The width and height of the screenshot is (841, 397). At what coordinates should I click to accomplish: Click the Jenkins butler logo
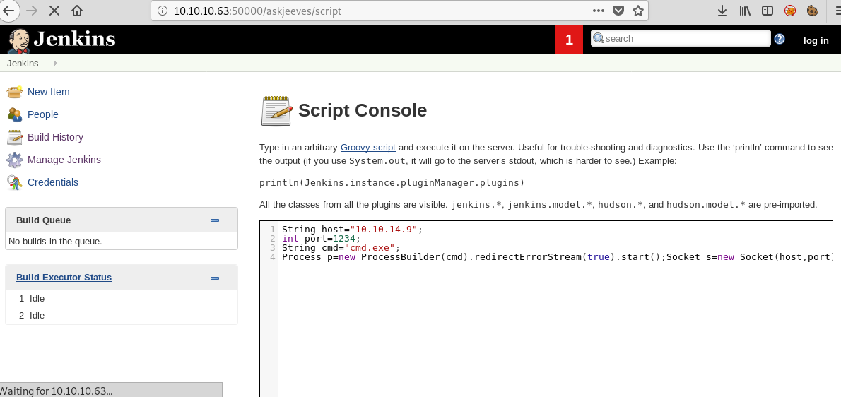point(19,41)
